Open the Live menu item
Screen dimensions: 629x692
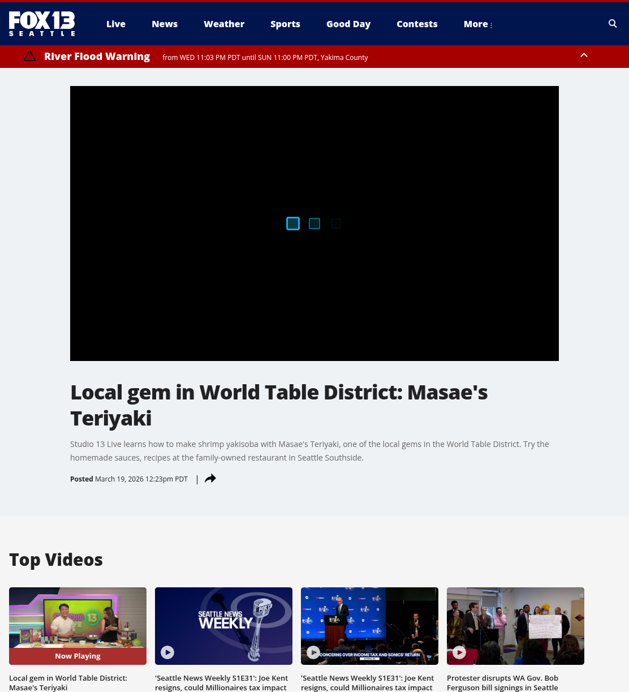point(116,24)
